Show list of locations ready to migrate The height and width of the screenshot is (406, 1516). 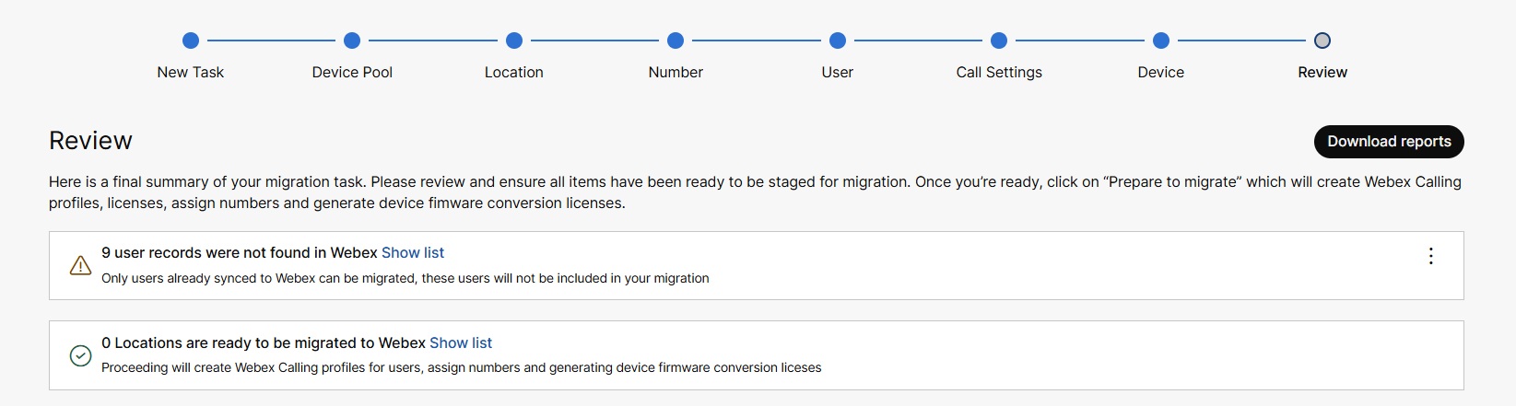tap(461, 343)
